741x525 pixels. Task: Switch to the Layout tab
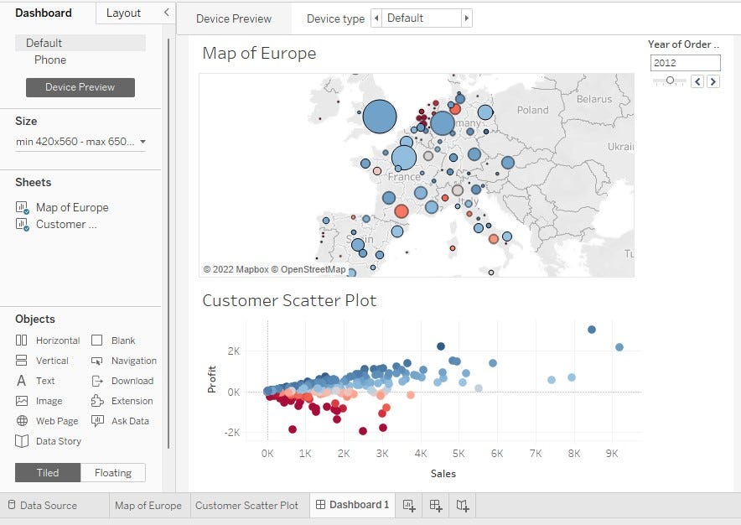pyautogui.click(x=122, y=13)
